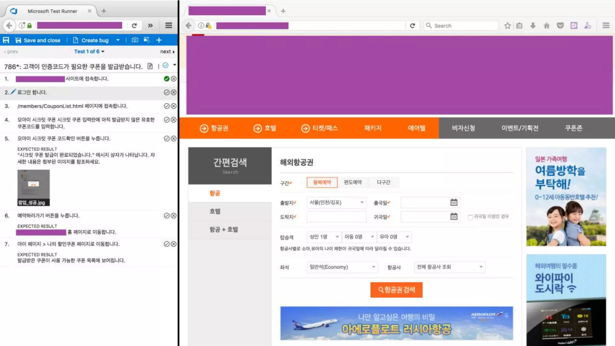Click the screenshot capture camera icon
The height and width of the screenshot is (346, 615).
[x=135, y=40]
